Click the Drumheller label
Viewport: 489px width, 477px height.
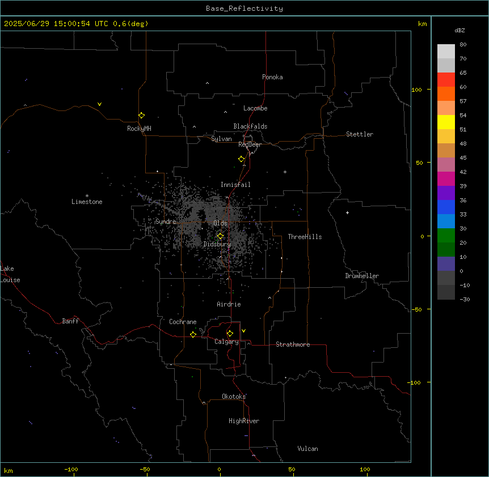tap(362, 276)
